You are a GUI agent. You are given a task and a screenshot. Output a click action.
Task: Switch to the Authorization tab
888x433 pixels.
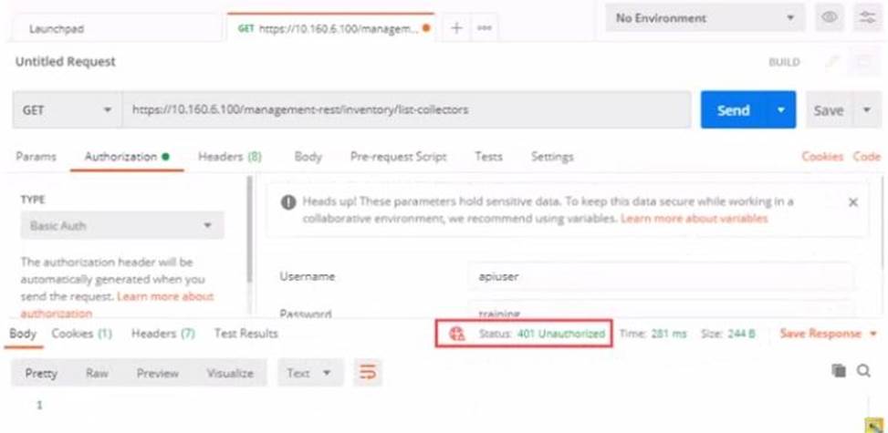tap(127, 157)
